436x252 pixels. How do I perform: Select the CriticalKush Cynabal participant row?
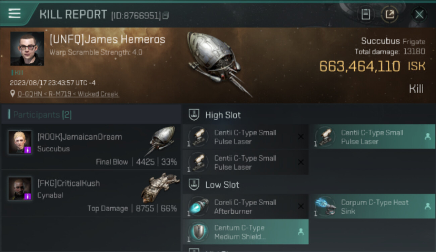(91, 193)
